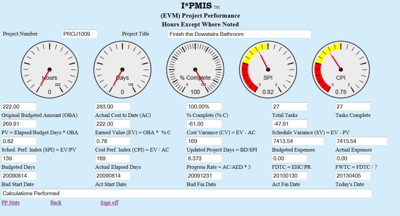Click the Project Number field showing PROJ1009
The height and width of the screenshot is (216, 400).
click(x=79, y=34)
